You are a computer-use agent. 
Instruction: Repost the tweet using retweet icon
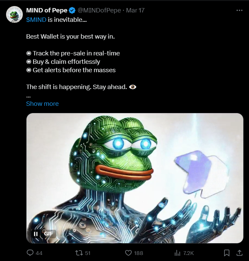click(79, 253)
